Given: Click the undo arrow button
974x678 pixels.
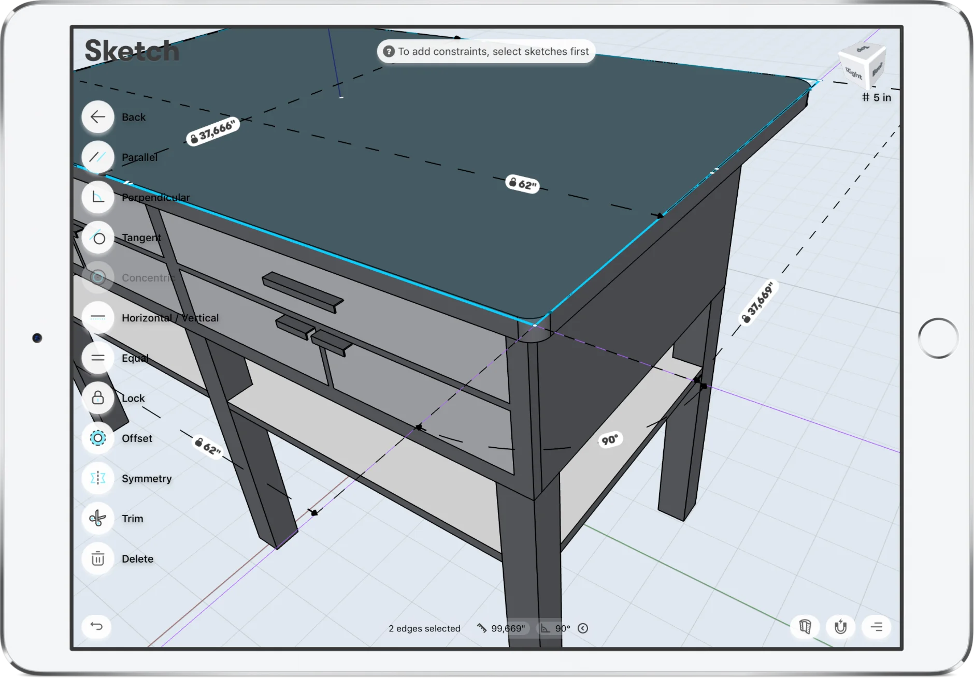Looking at the screenshot, I should tap(97, 626).
